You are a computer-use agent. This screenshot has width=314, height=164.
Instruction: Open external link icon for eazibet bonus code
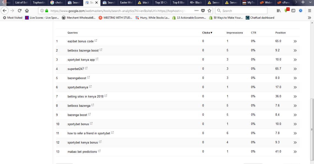point(96,41)
